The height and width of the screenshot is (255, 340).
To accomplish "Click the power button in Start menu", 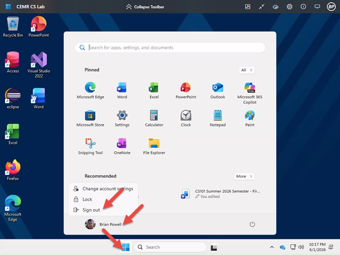I will pyautogui.click(x=252, y=224).
